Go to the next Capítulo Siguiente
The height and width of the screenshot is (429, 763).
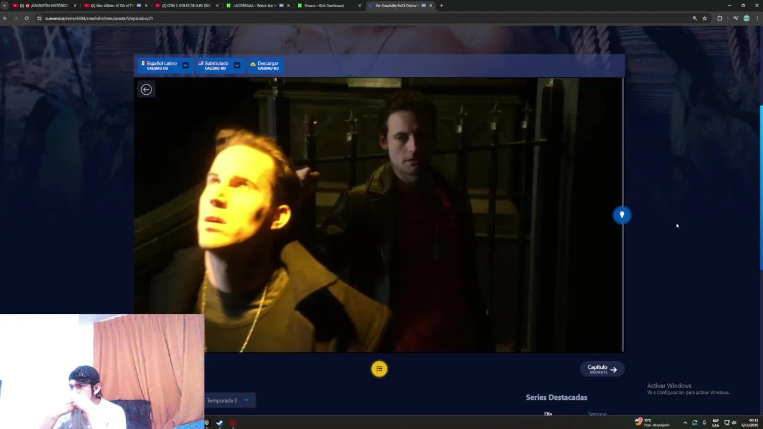click(602, 369)
